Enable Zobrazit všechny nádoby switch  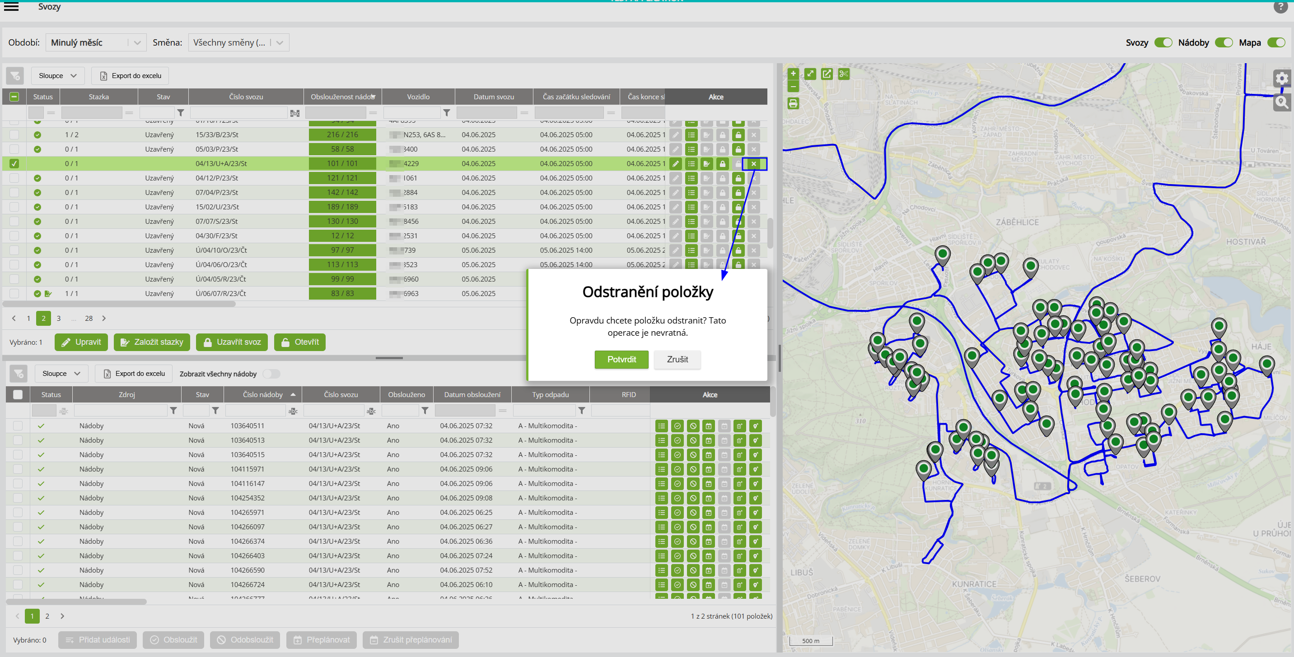[x=271, y=374]
